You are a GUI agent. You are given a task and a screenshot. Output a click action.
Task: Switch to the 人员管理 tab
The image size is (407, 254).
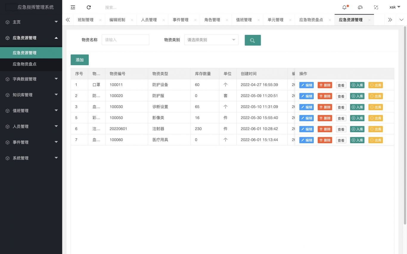(x=149, y=20)
